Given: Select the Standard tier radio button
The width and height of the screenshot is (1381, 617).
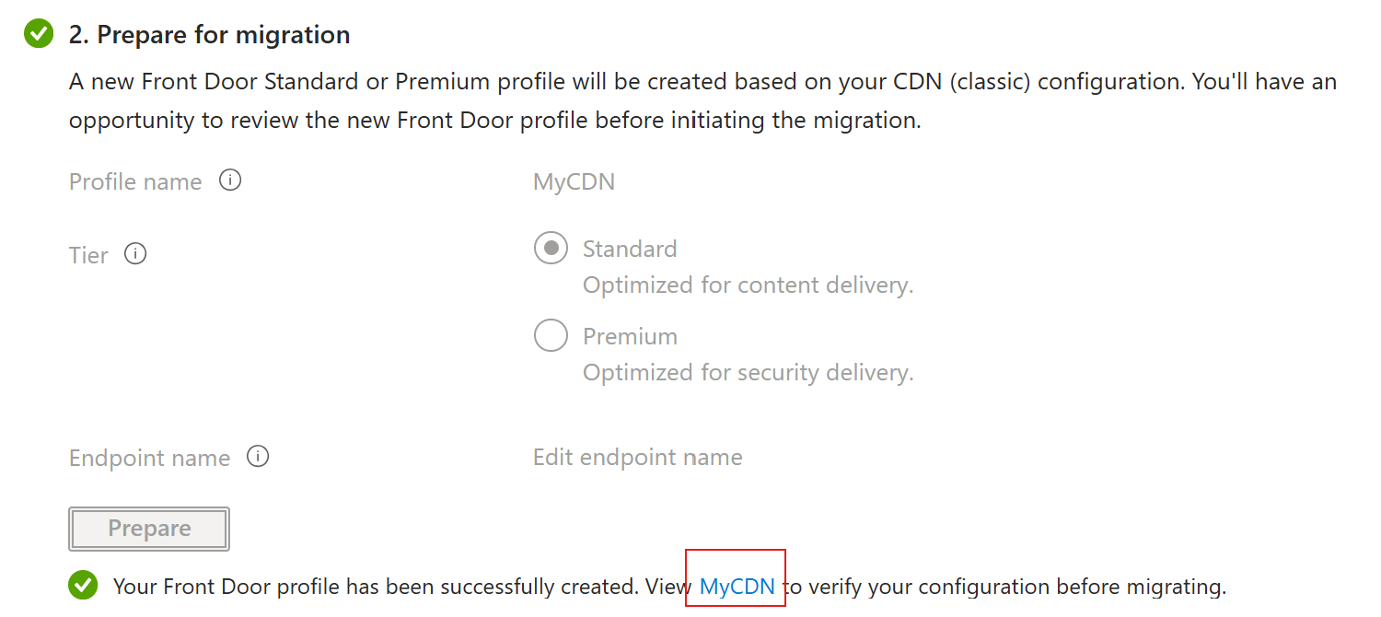Looking at the screenshot, I should 551,248.
